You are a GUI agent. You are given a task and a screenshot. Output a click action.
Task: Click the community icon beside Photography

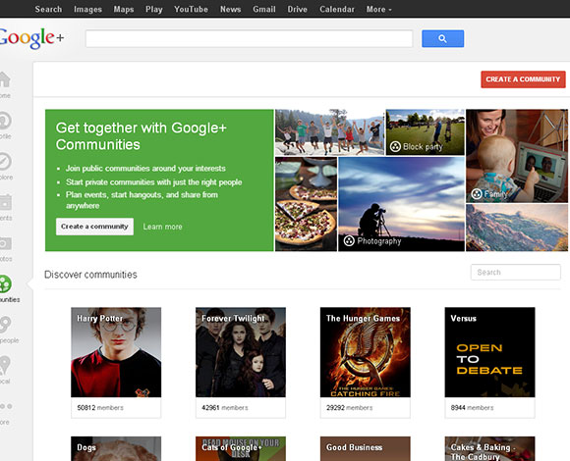coord(349,241)
